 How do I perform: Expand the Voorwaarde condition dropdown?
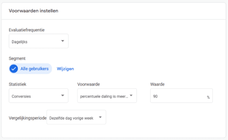107,96
